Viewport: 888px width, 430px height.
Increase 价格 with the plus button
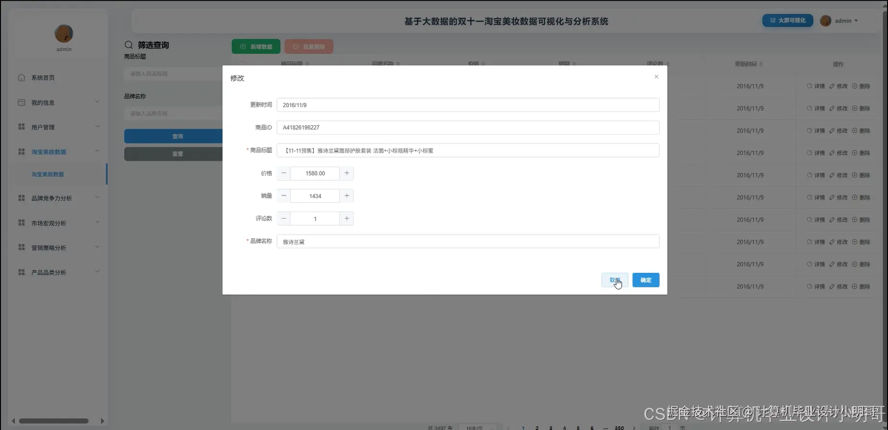click(347, 173)
